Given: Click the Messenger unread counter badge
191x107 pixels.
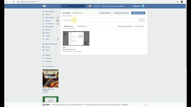Looking at the screenshot, I should click(x=58, y=18).
